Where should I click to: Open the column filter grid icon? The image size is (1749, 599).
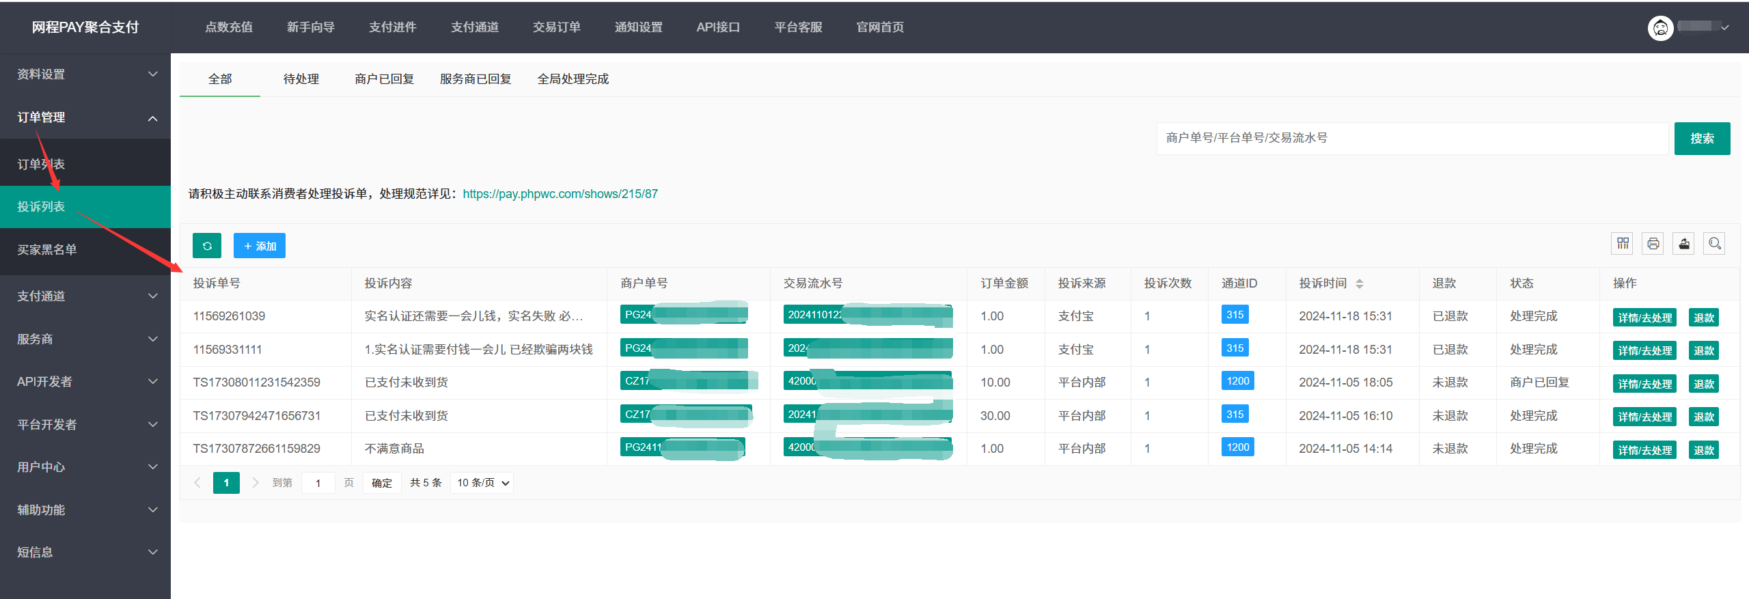click(1623, 244)
